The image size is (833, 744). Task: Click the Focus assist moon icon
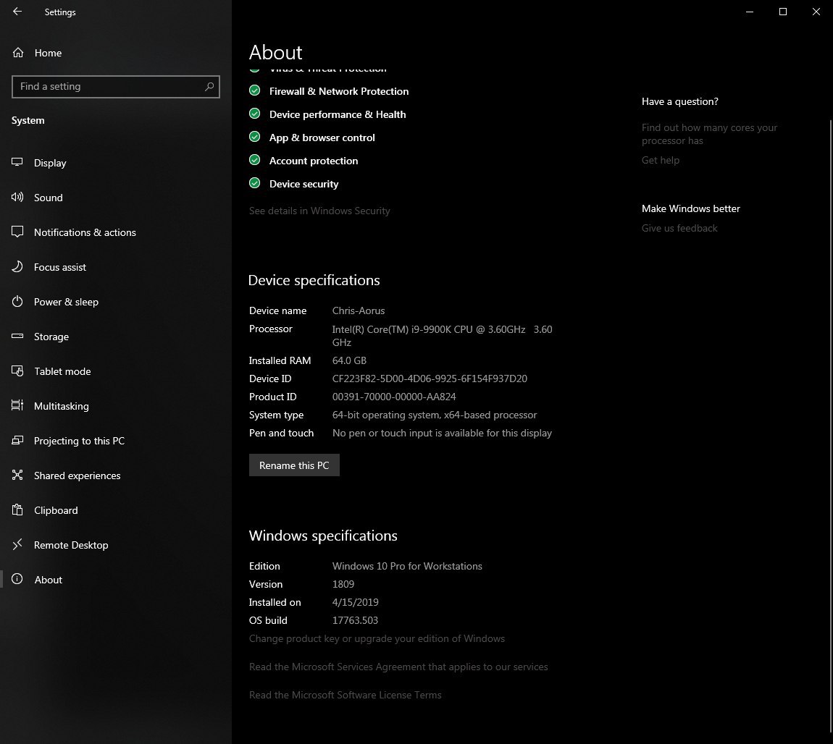click(17, 266)
